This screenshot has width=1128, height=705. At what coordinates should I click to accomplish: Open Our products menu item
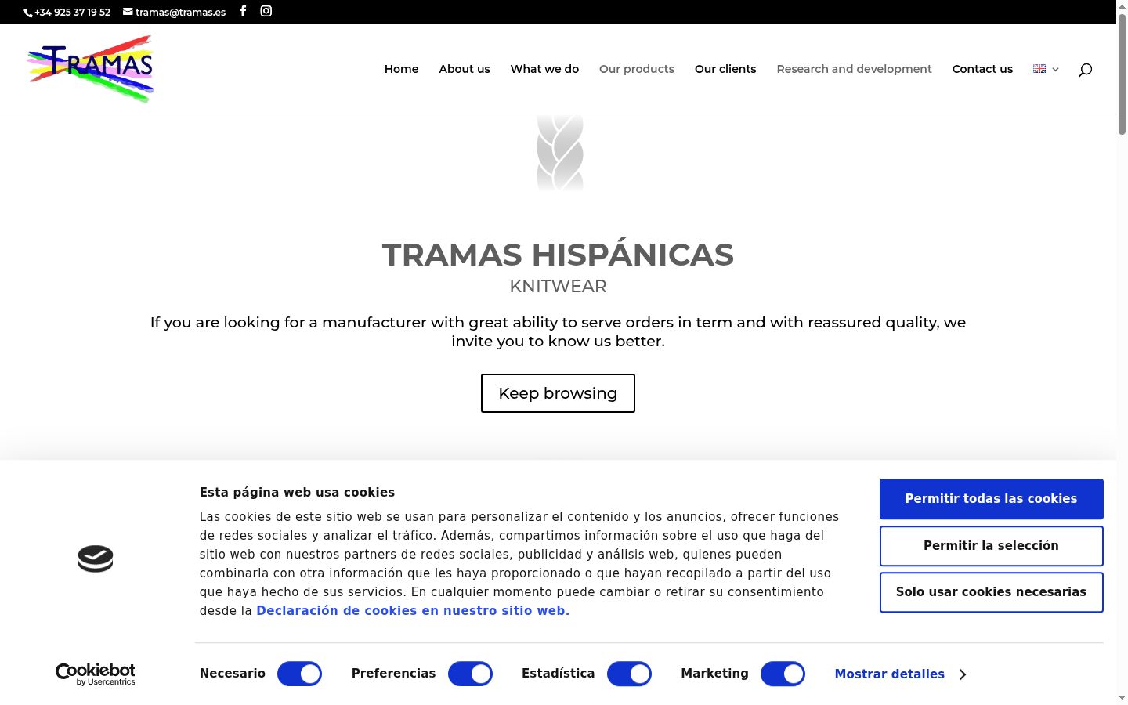(637, 69)
